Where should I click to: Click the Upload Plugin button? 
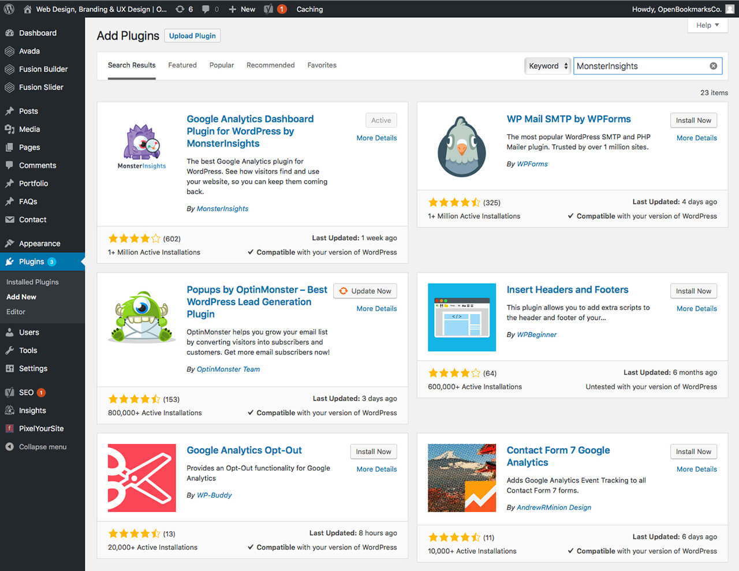point(192,36)
